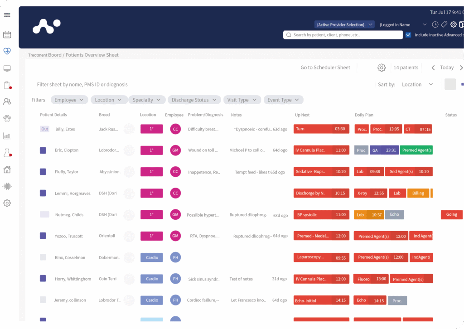Open the lab flask sidebar icon
464x329 pixels.
(7, 153)
